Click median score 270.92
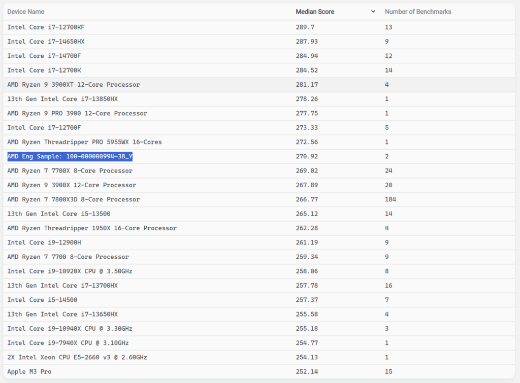 pyautogui.click(x=307, y=156)
